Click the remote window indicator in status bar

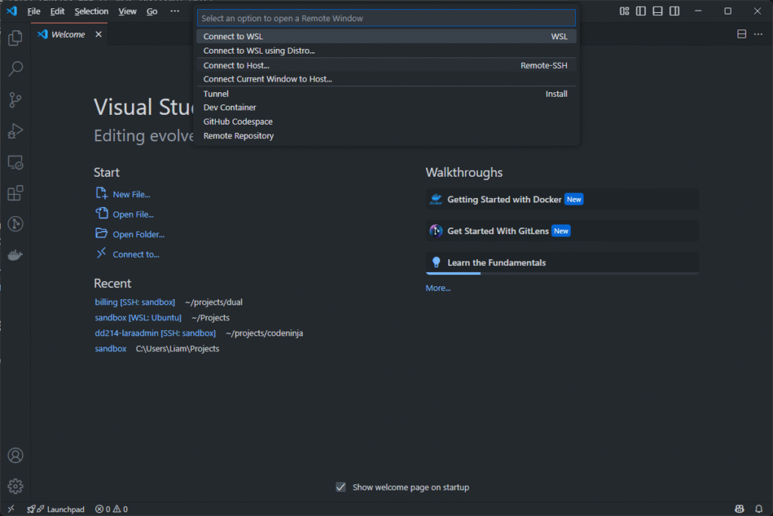pyautogui.click(x=11, y=508)
